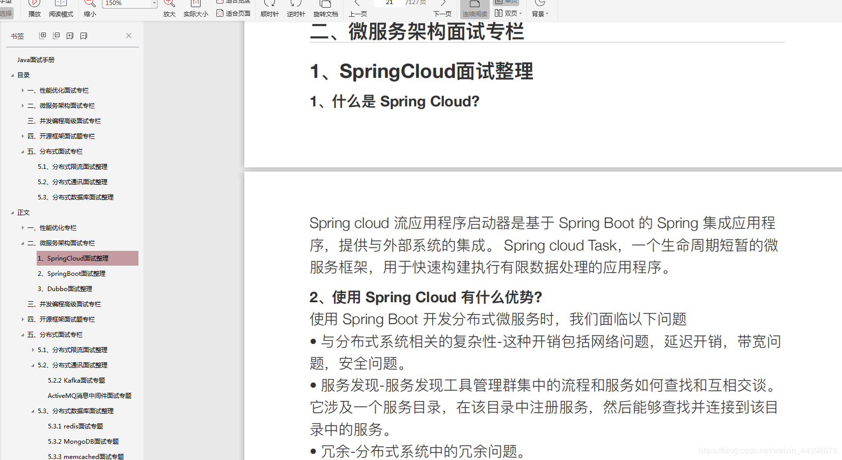Image resolution: width=842 pixels, height=460 pixels.
Task: Expand the 5.1 node under 正文
Action: pos(33,350)
